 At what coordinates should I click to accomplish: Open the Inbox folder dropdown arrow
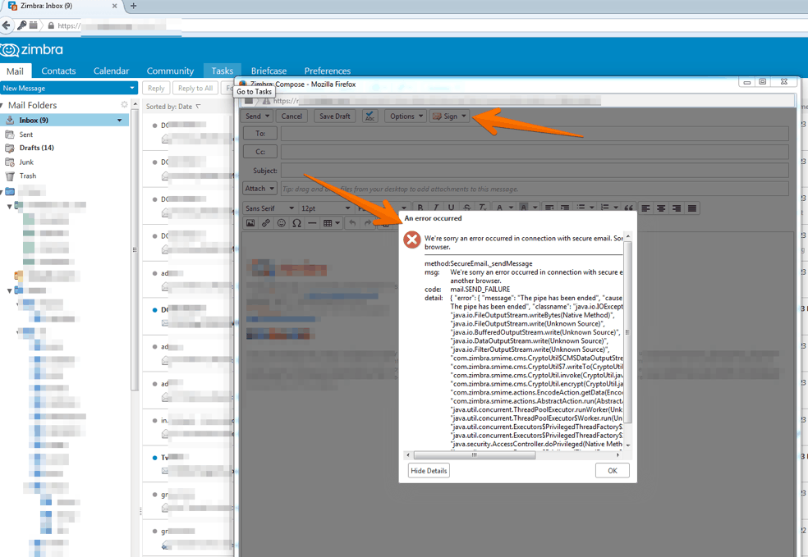point(120,120)
